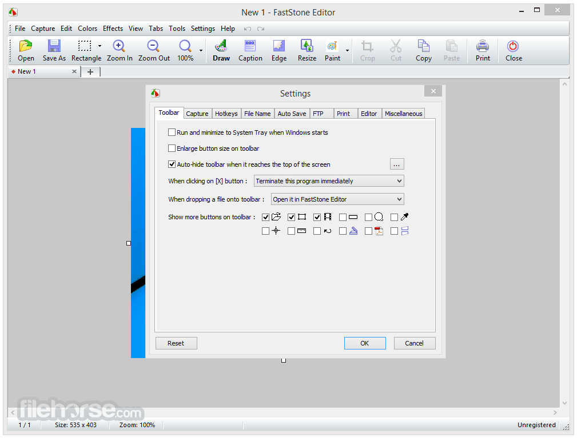Click the Save As floppy icon
Screen dimensions: 577x438
54,46
